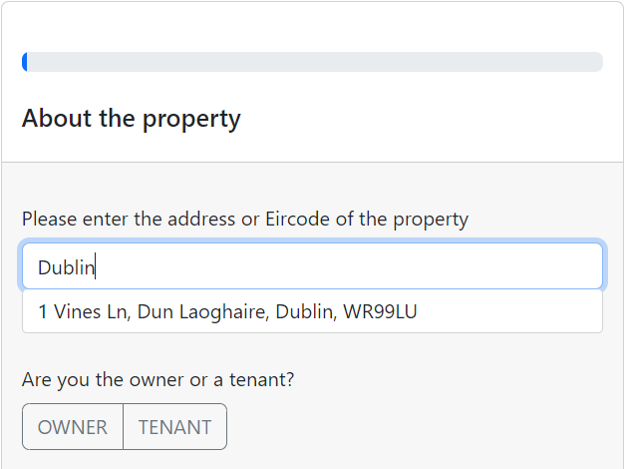Select the "1 Vines Ln, Dun Laoghaire" suggestion
The width and height of the screenshot is (624, 469).
(x=227, y=312)
